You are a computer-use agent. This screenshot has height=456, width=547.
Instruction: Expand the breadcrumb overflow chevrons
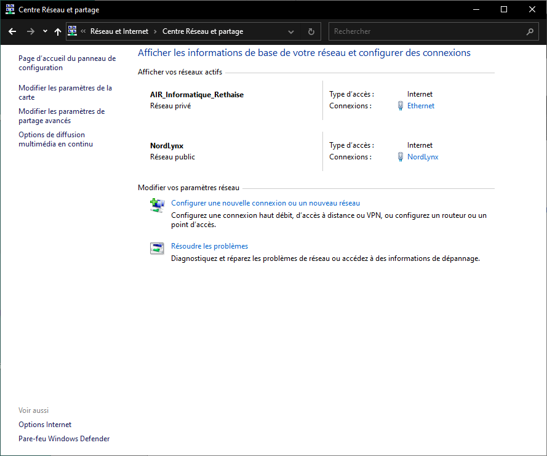(83, 31)
